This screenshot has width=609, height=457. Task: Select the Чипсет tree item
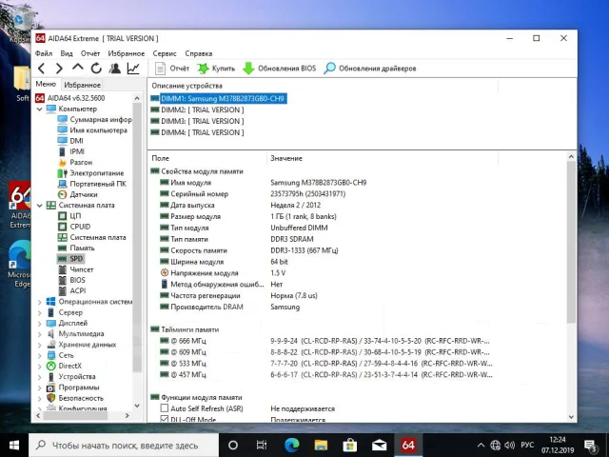[x=76, y=269]
